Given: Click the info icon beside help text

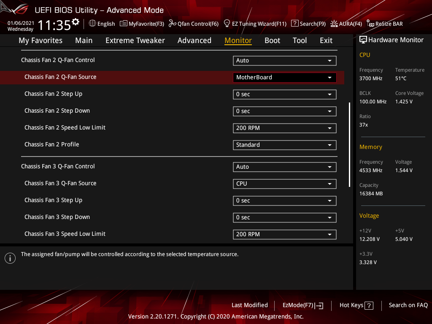Looking at the screenshot, I should click(10, 258).
